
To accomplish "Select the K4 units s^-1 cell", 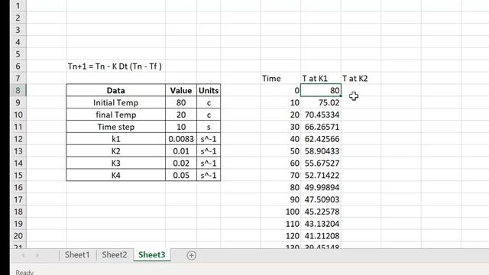I will coord(209,175).
